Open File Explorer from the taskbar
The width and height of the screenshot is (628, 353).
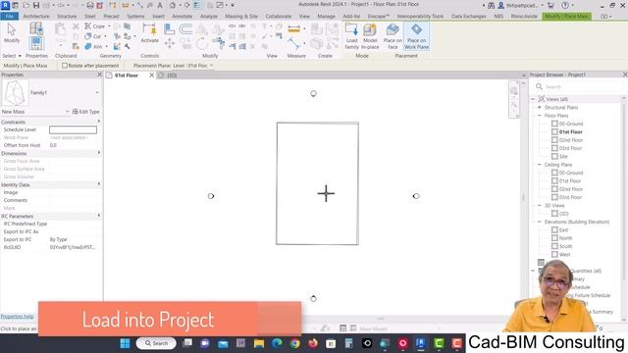[259, 343]
